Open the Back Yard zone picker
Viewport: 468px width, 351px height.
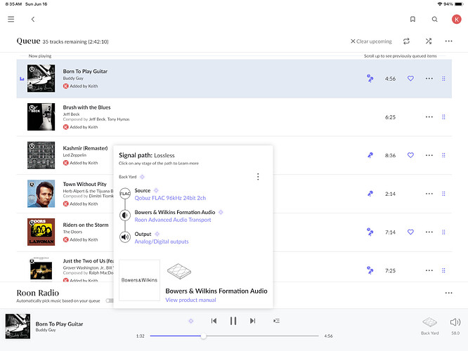point(430,326)
